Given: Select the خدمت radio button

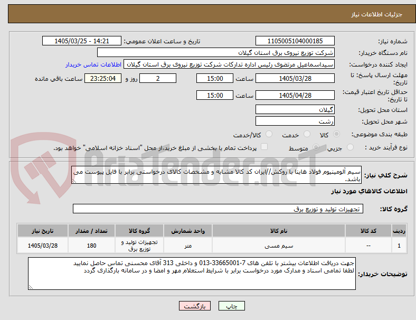Looking at the screenshot, I should [307, 134].
